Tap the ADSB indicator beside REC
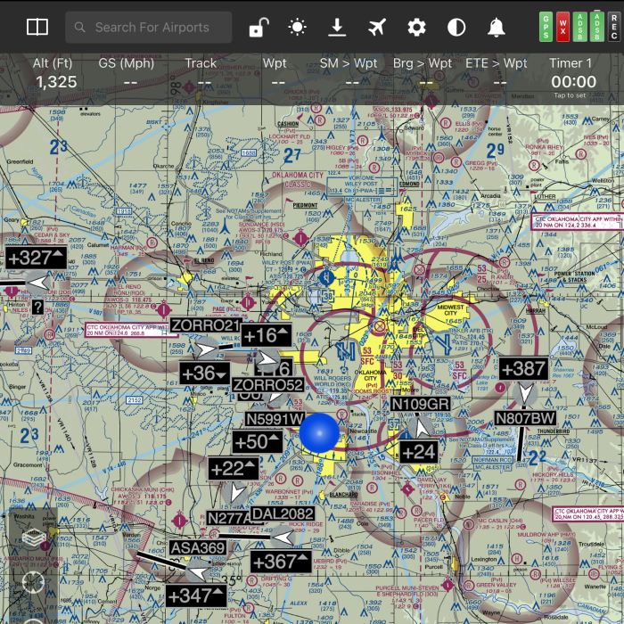 tap(597, 27)
